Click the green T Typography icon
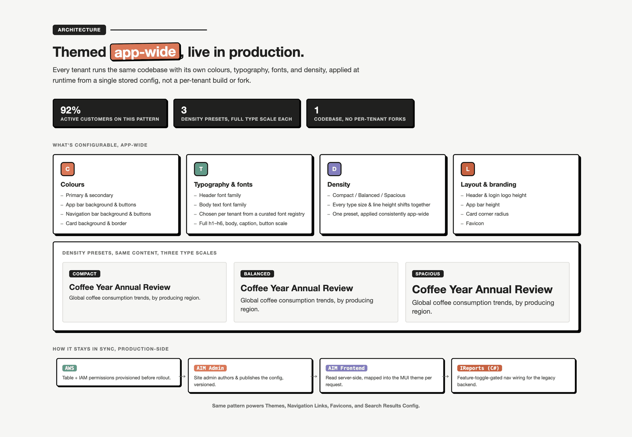The image size is (632, 437). click(x=201, y=169)
